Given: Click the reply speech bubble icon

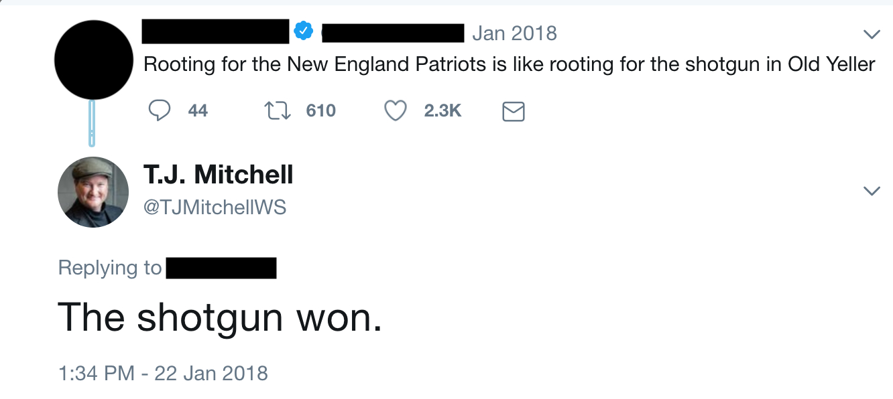Looking at the screenshot, I should (159, 110).
